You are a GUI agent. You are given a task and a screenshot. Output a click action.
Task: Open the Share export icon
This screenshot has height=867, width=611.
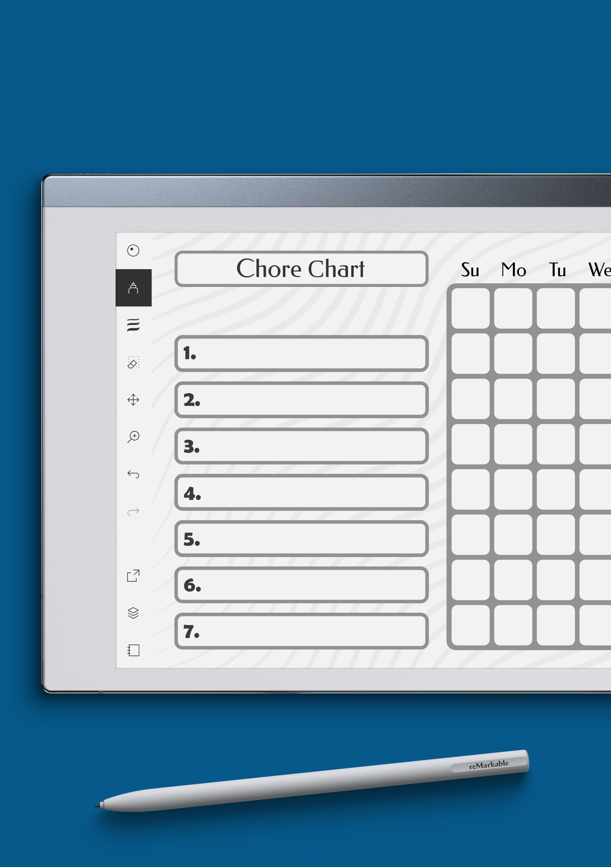coord(133,576)
